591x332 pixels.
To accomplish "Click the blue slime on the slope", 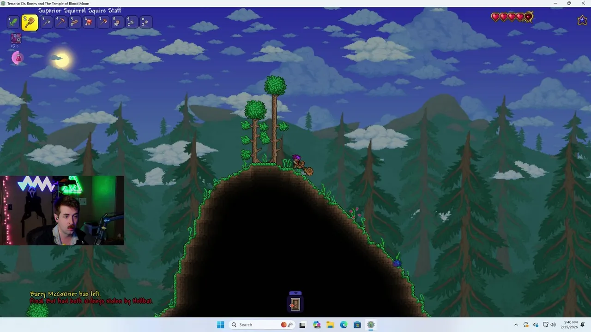I will [397, 263].
